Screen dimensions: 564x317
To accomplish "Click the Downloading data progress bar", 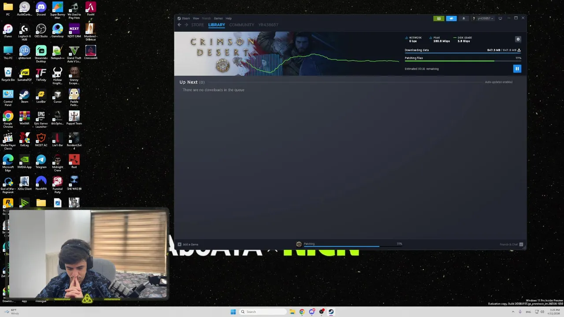I will (463, 54).
